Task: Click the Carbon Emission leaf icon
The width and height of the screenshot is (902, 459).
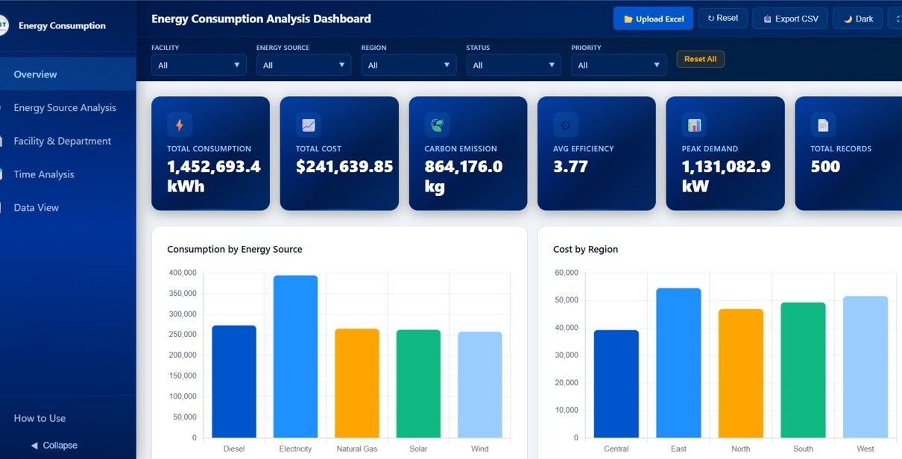Action: tap(437, 124)
